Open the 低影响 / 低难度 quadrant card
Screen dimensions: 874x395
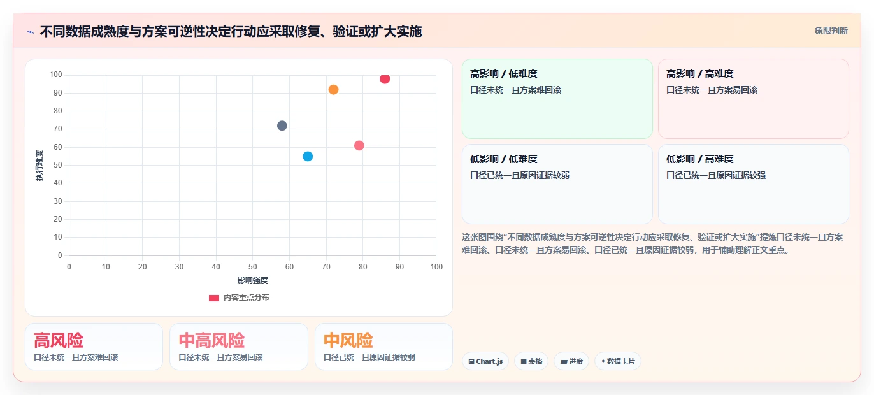pos(557,184)
